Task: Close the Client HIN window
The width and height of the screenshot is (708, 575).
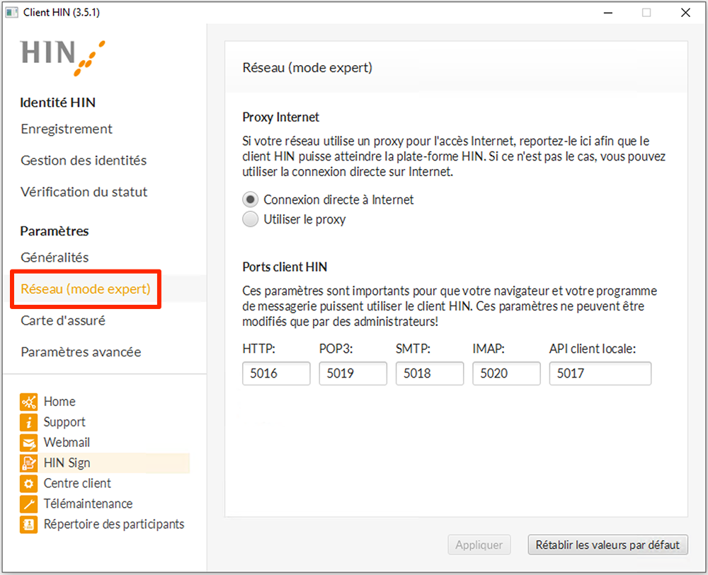Action: point(685,13)
